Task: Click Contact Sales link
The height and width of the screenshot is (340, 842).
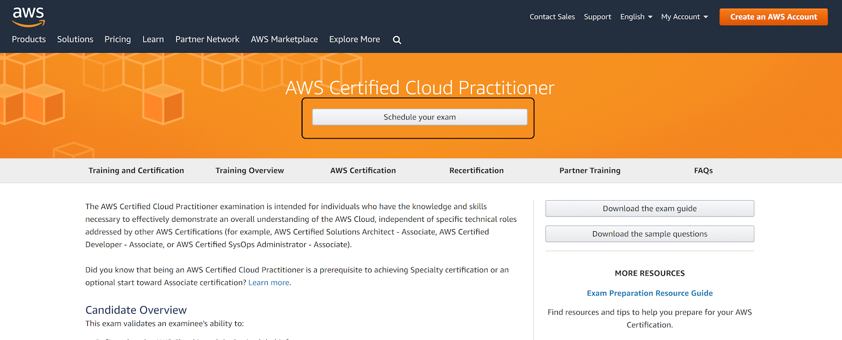Action: tap(552, 17)
